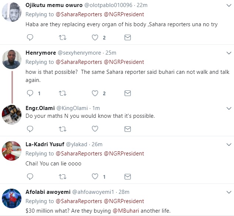Like Henrymore's tweet about Sahara reporter
This screenshot has width=234, height=216.
[95, 93]
